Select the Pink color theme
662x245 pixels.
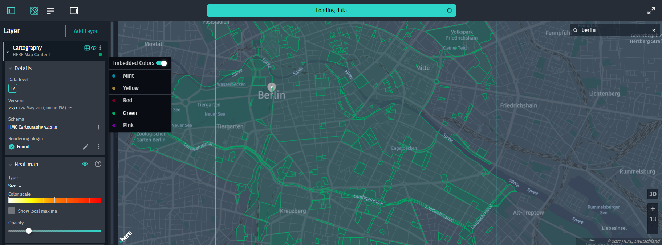(x=140, y=125)
